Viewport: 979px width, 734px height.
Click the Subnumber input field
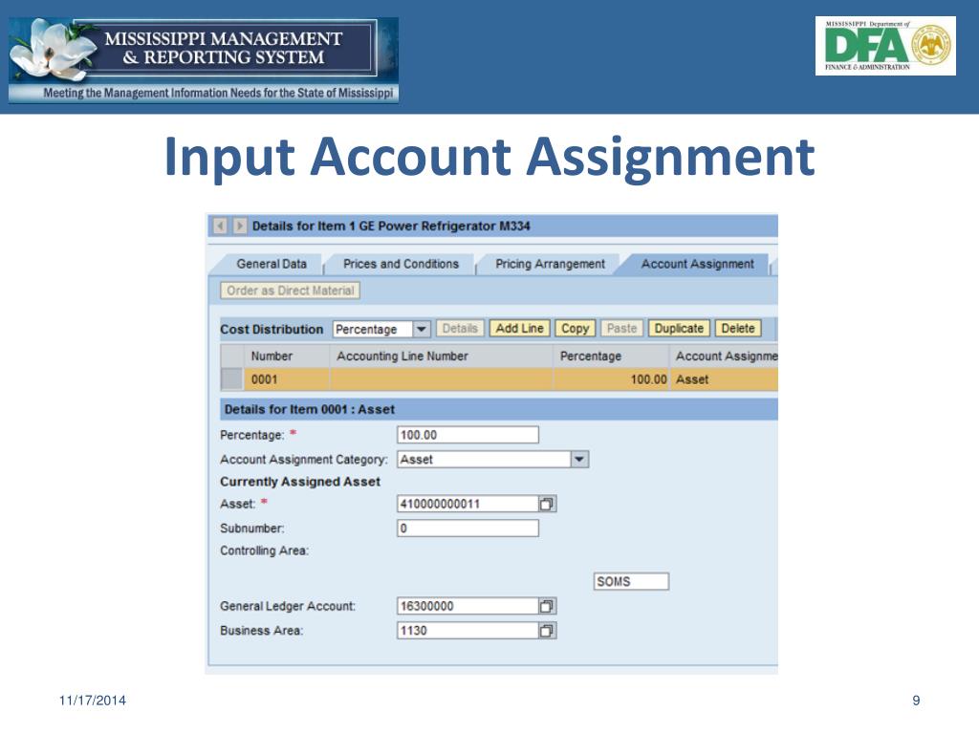pyautogui.click(x=468, y=528)
